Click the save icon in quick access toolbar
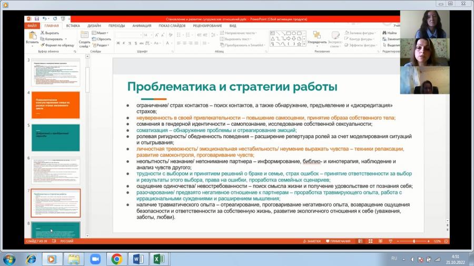Image resolution: width=474 pixels, height=266 pixels. pyautogui.click(x=36, y=19)
